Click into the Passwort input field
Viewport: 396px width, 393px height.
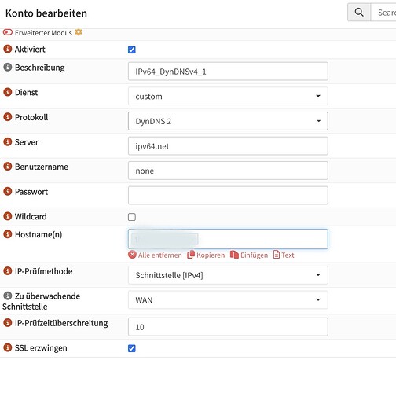tap(228, 196)
